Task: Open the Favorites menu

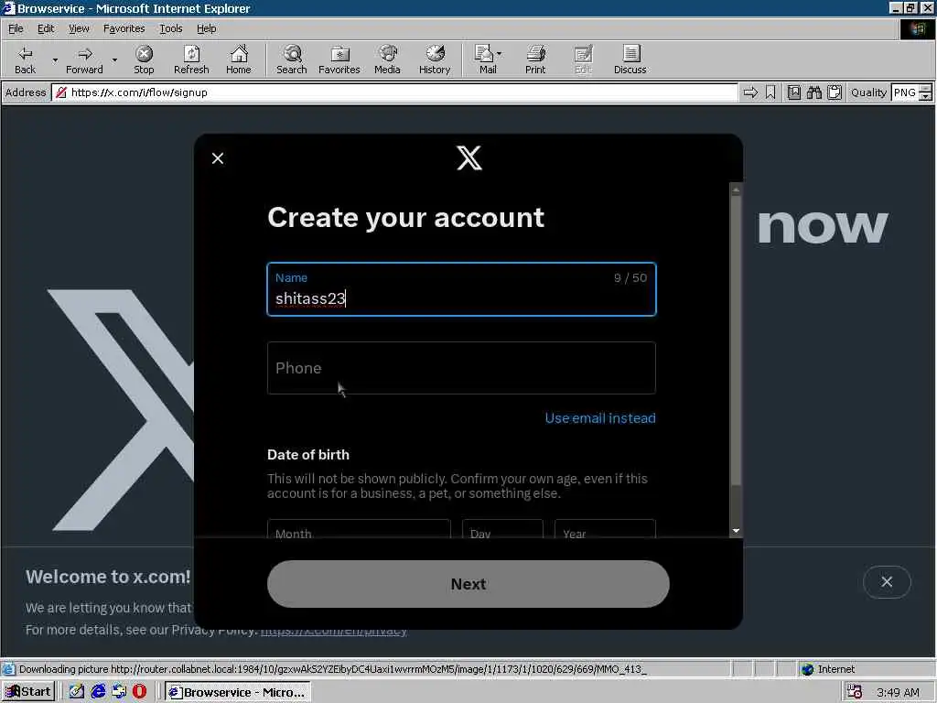Action: point(124,28)
